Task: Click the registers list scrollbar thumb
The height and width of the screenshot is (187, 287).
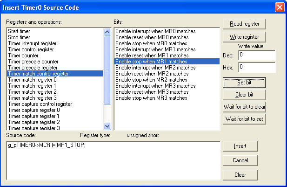Action: [107, 70]
